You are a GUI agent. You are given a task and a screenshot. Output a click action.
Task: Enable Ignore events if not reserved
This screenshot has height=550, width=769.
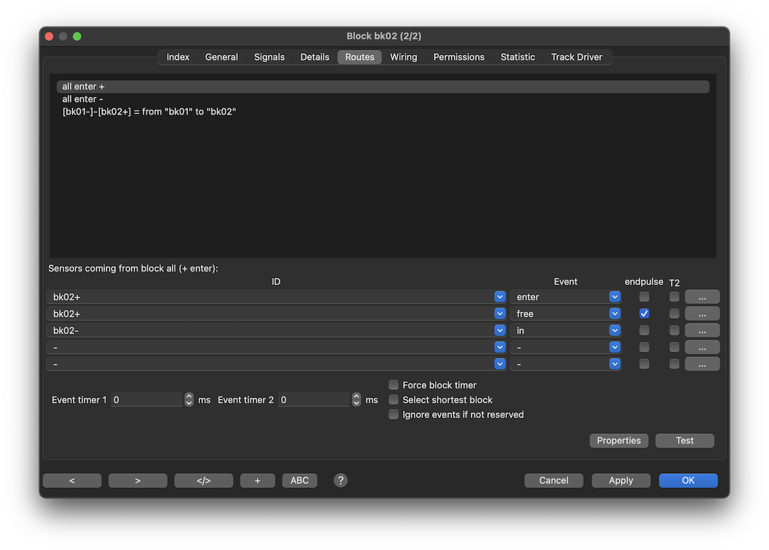coord(394,414)
